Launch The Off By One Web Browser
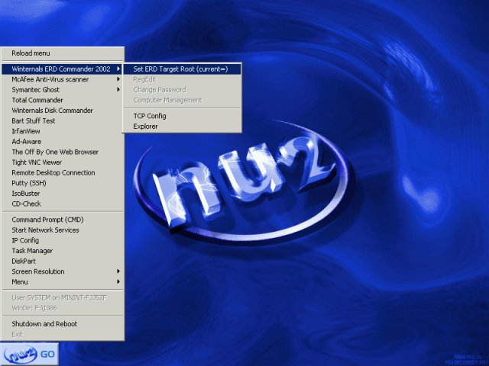This screenshot has height=366, width=489. (63, 152)
